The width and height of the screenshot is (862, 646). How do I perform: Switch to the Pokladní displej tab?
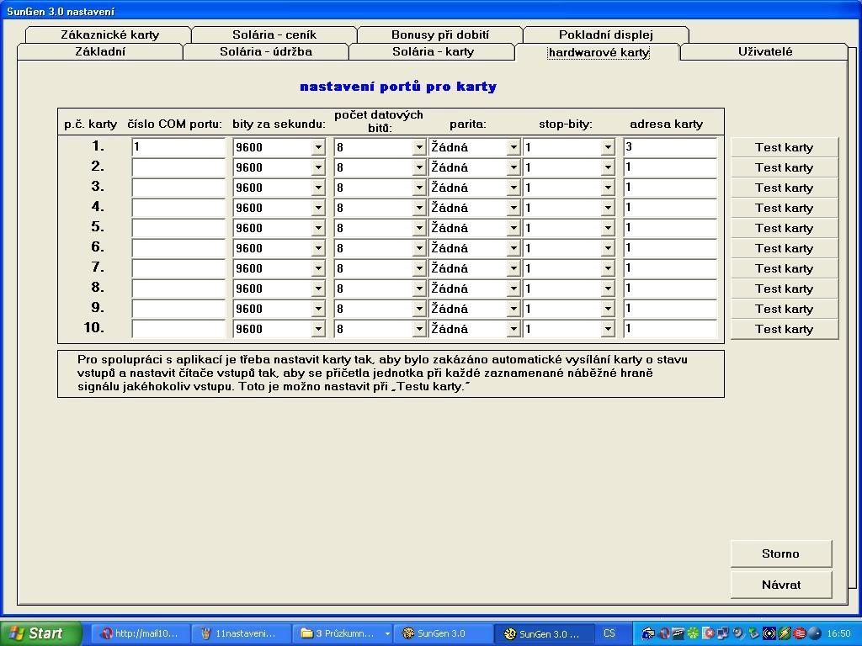pyautogui.click(x=606, y=34)
